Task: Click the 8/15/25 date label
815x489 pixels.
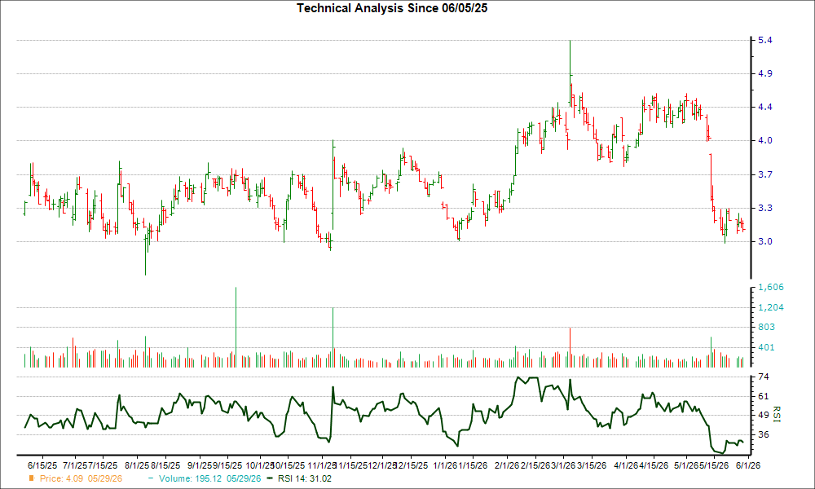Action: point(165,465)
